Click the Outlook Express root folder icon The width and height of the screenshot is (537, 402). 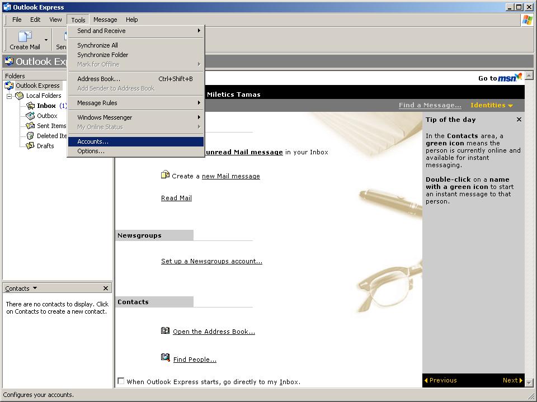[x=9, y=86]
